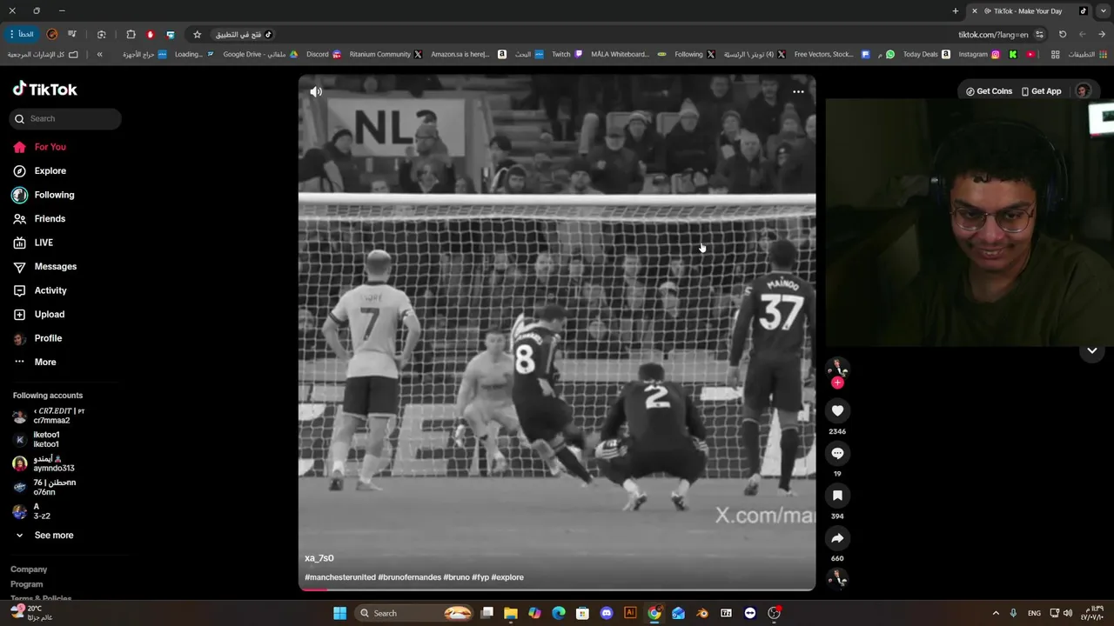This screenshot has width=1114, height=626.
Task: Open the Discord bookmark
Action: [323, 54]
